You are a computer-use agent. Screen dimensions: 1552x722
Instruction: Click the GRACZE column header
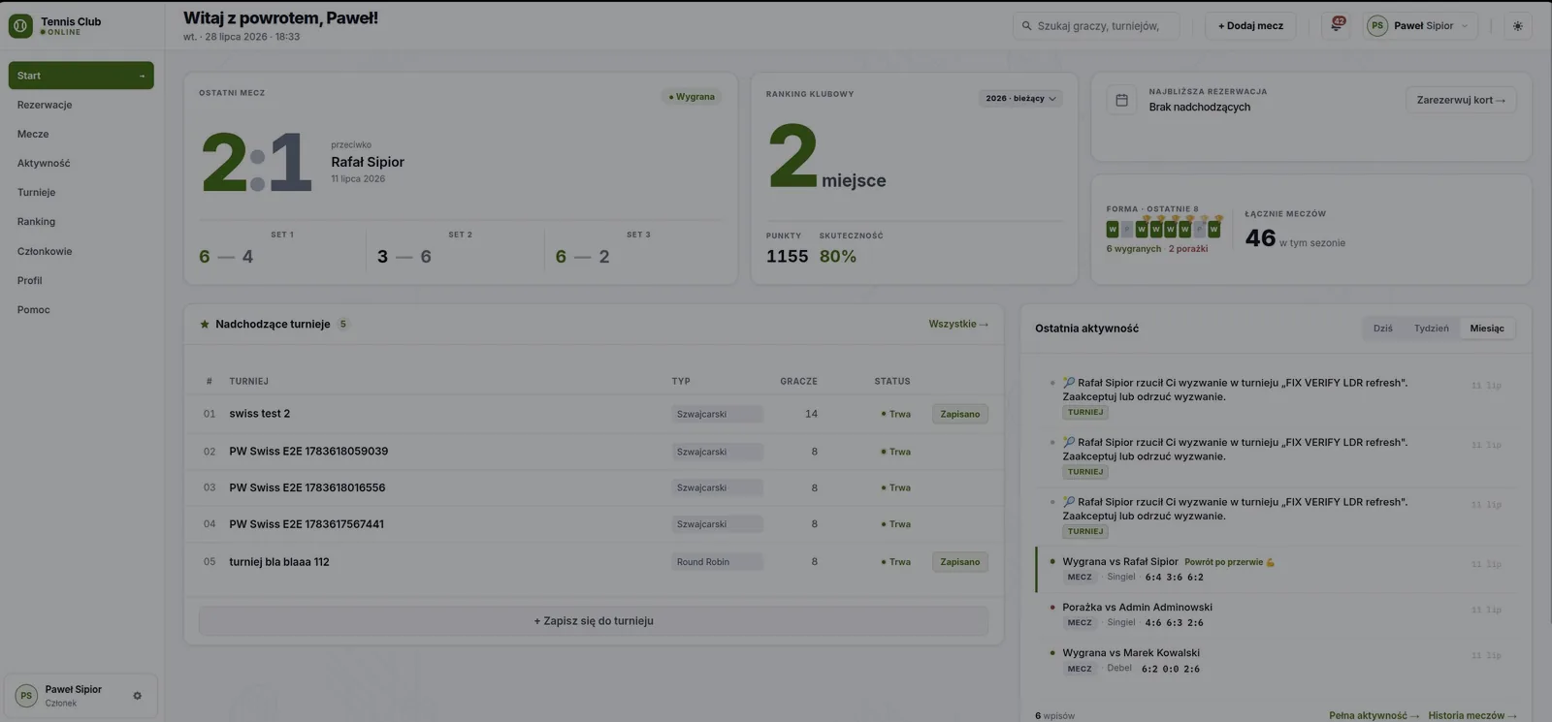click(799, 382)
